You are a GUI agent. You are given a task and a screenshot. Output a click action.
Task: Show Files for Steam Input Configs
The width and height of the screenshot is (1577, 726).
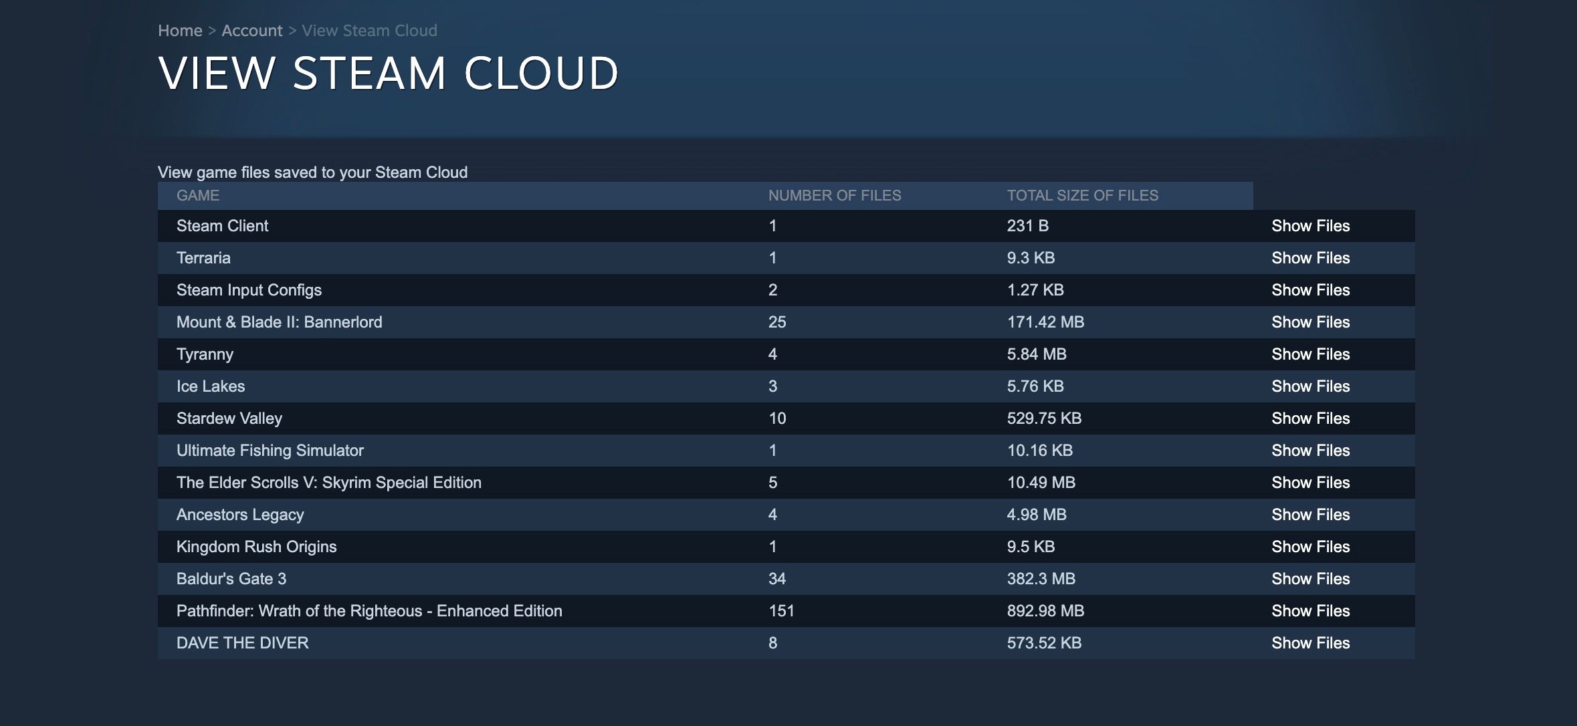pos(1310,290)
